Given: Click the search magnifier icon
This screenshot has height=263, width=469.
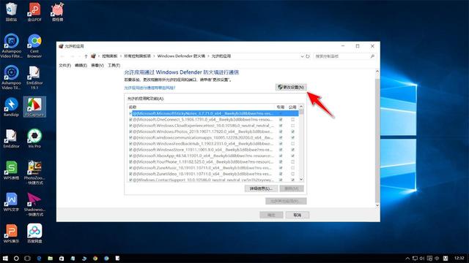Looking at the screenshot, I should pos(372,56).
